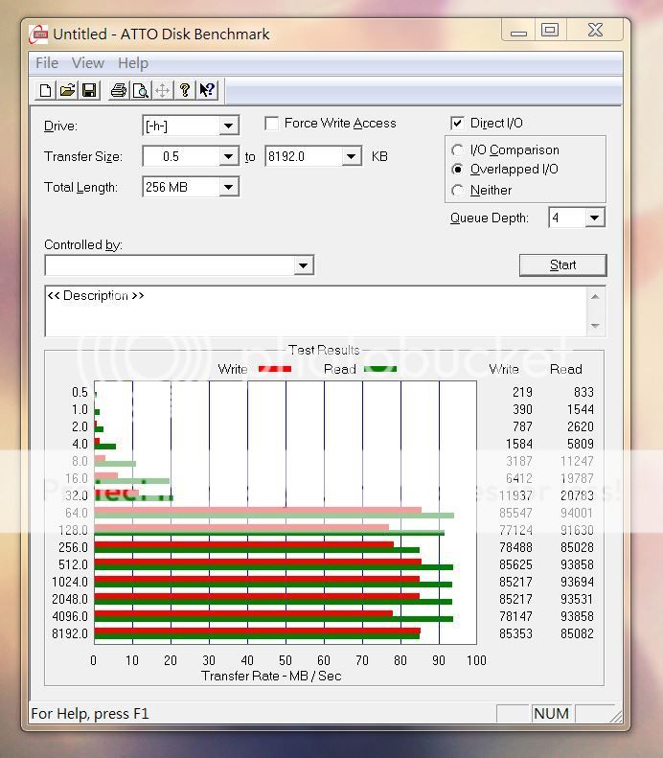The width and height of the screenshot is (663, 758).
Task: Open the Help menu
Action: click(133, 63)
